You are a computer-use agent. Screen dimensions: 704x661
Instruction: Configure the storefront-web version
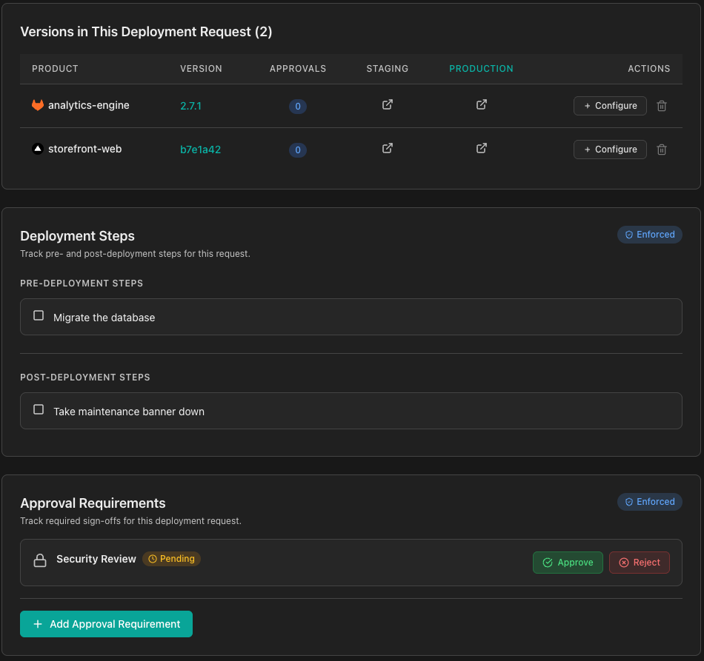coord(610,150)
